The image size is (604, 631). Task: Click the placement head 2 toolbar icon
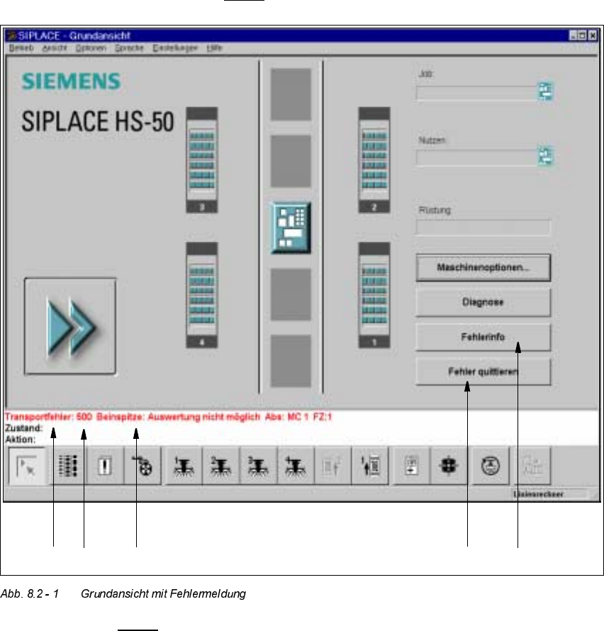click(x=220, y=466)
